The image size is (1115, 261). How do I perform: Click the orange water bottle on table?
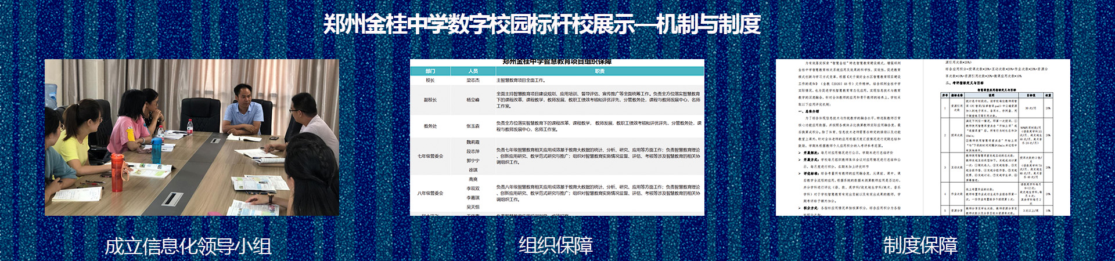click(x=117, y=172)
